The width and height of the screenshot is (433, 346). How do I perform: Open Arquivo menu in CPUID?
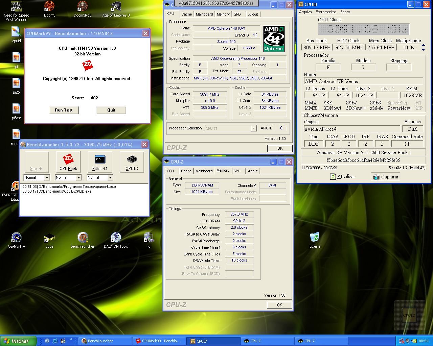[305, 12]
